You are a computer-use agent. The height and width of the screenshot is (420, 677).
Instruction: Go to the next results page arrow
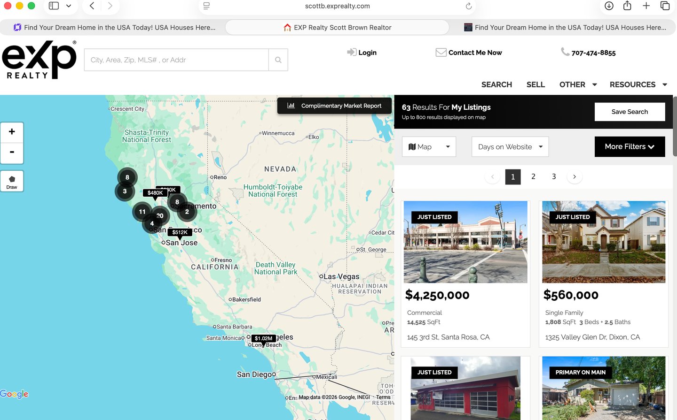(x=575, y=177)
